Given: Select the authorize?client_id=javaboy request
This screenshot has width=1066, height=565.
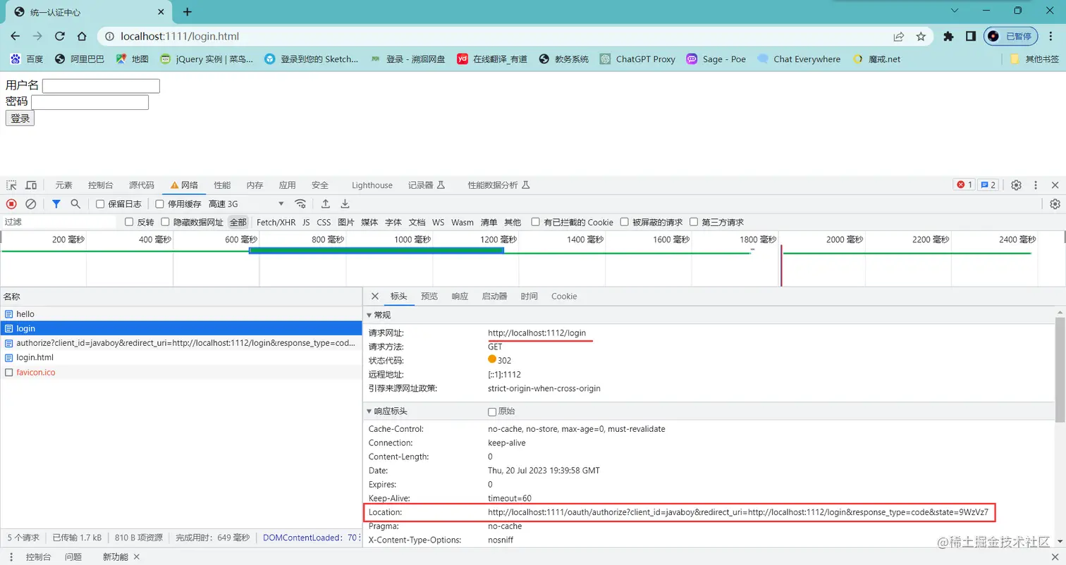Looking at the screenshot, I should tap(181, 343).
